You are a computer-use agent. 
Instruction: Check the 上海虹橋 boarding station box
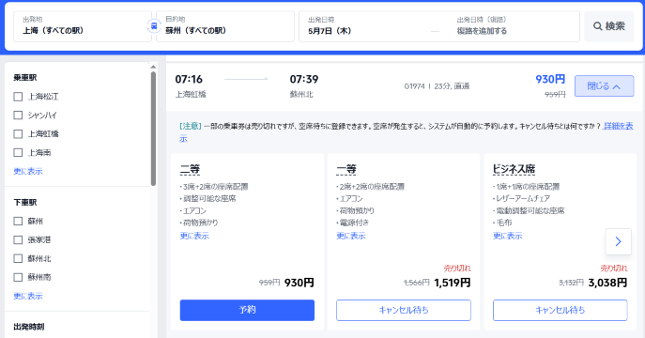[x=18, y=134]
